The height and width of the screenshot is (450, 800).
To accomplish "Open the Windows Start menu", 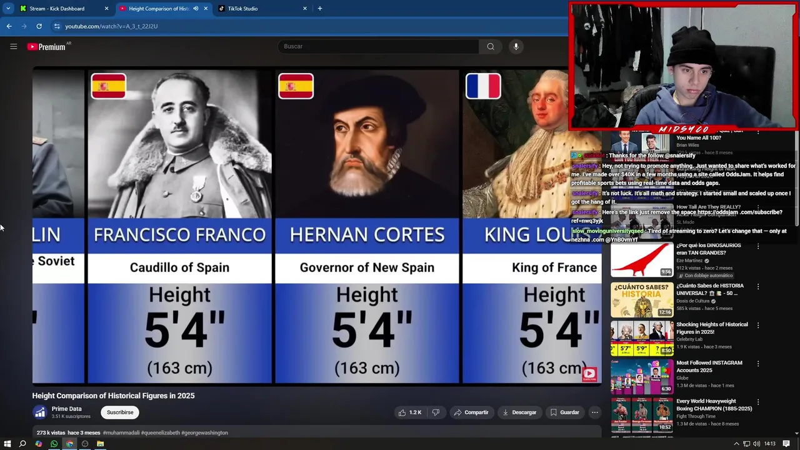I will (x=7, y=444).
